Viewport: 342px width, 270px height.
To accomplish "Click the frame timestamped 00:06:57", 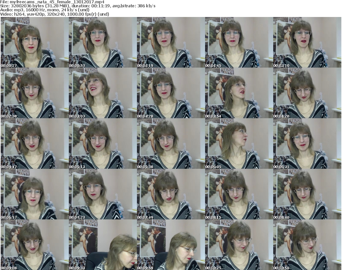I will click(x=34, y=194).
